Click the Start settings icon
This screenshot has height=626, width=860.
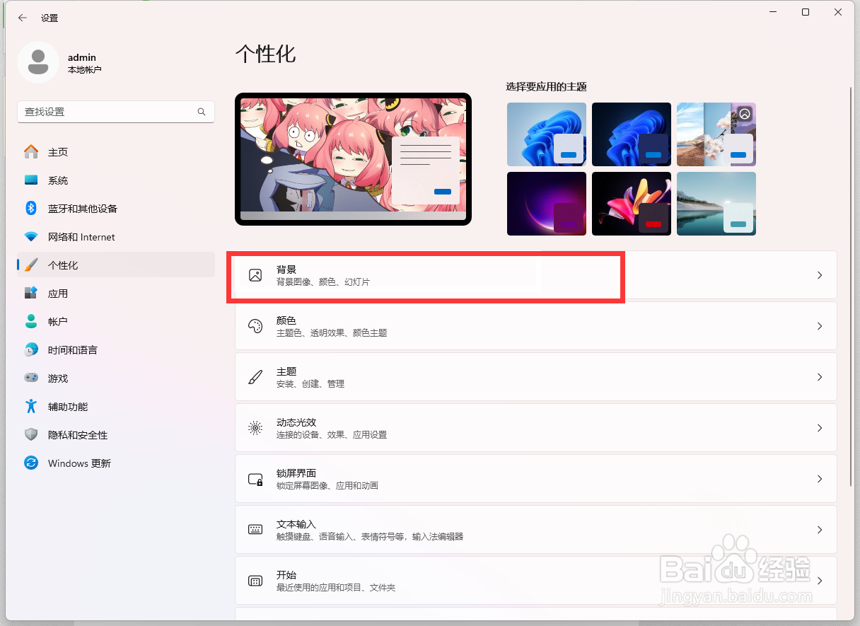pyautogui.click(x=255, y=581)
